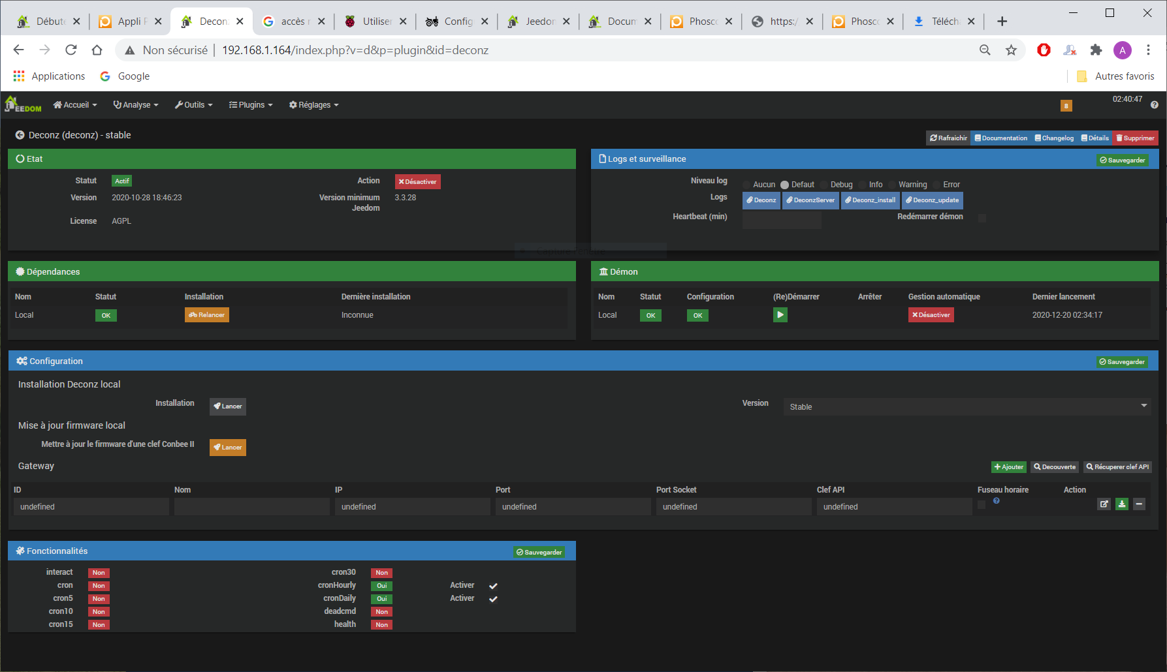
Task: Bookmark this page with the star icon
Action: click(x=1011, y=50)
